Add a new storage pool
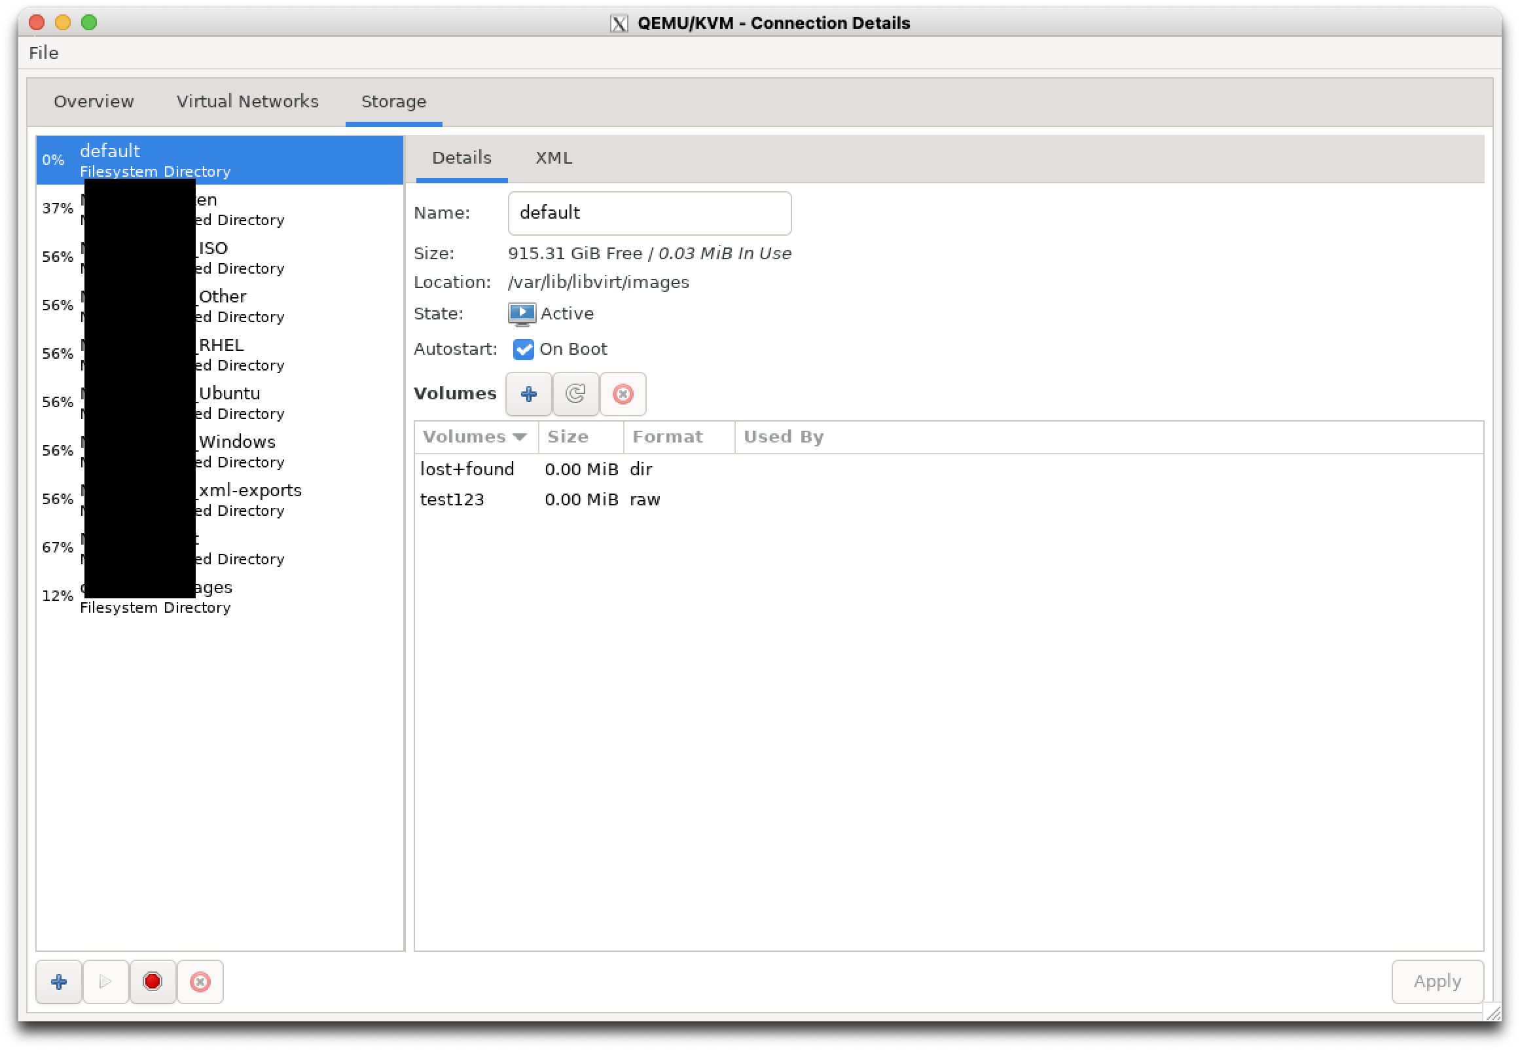The image size is (1520, 1050). (x=58, y=981)
